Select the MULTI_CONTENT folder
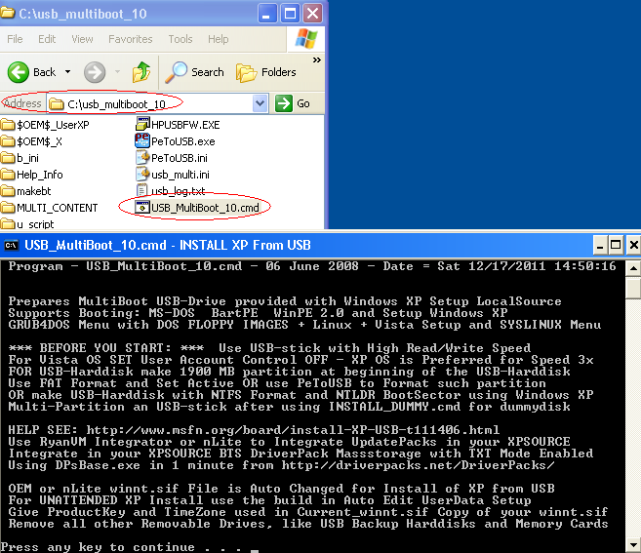Image resolution: width=641 pixels, height=553 pixels. tap(56, 207)
